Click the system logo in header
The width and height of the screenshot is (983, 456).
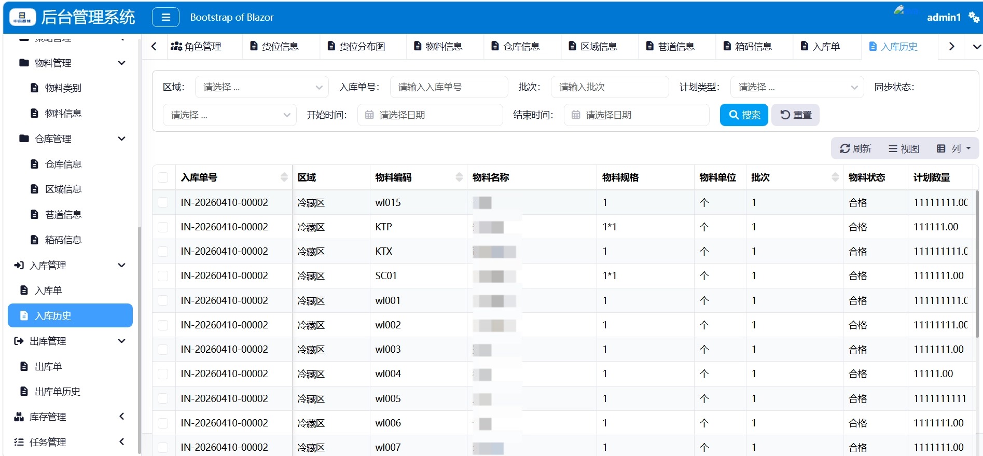[23, 17]
